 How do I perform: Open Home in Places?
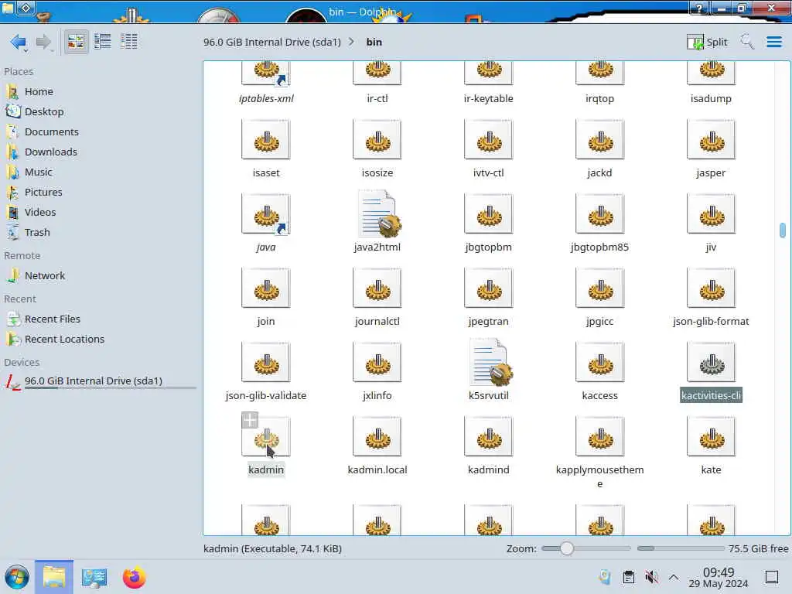click(x=39, y=91)
